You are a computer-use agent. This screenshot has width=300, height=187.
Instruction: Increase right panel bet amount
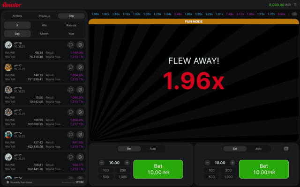[x=232, y=163]
